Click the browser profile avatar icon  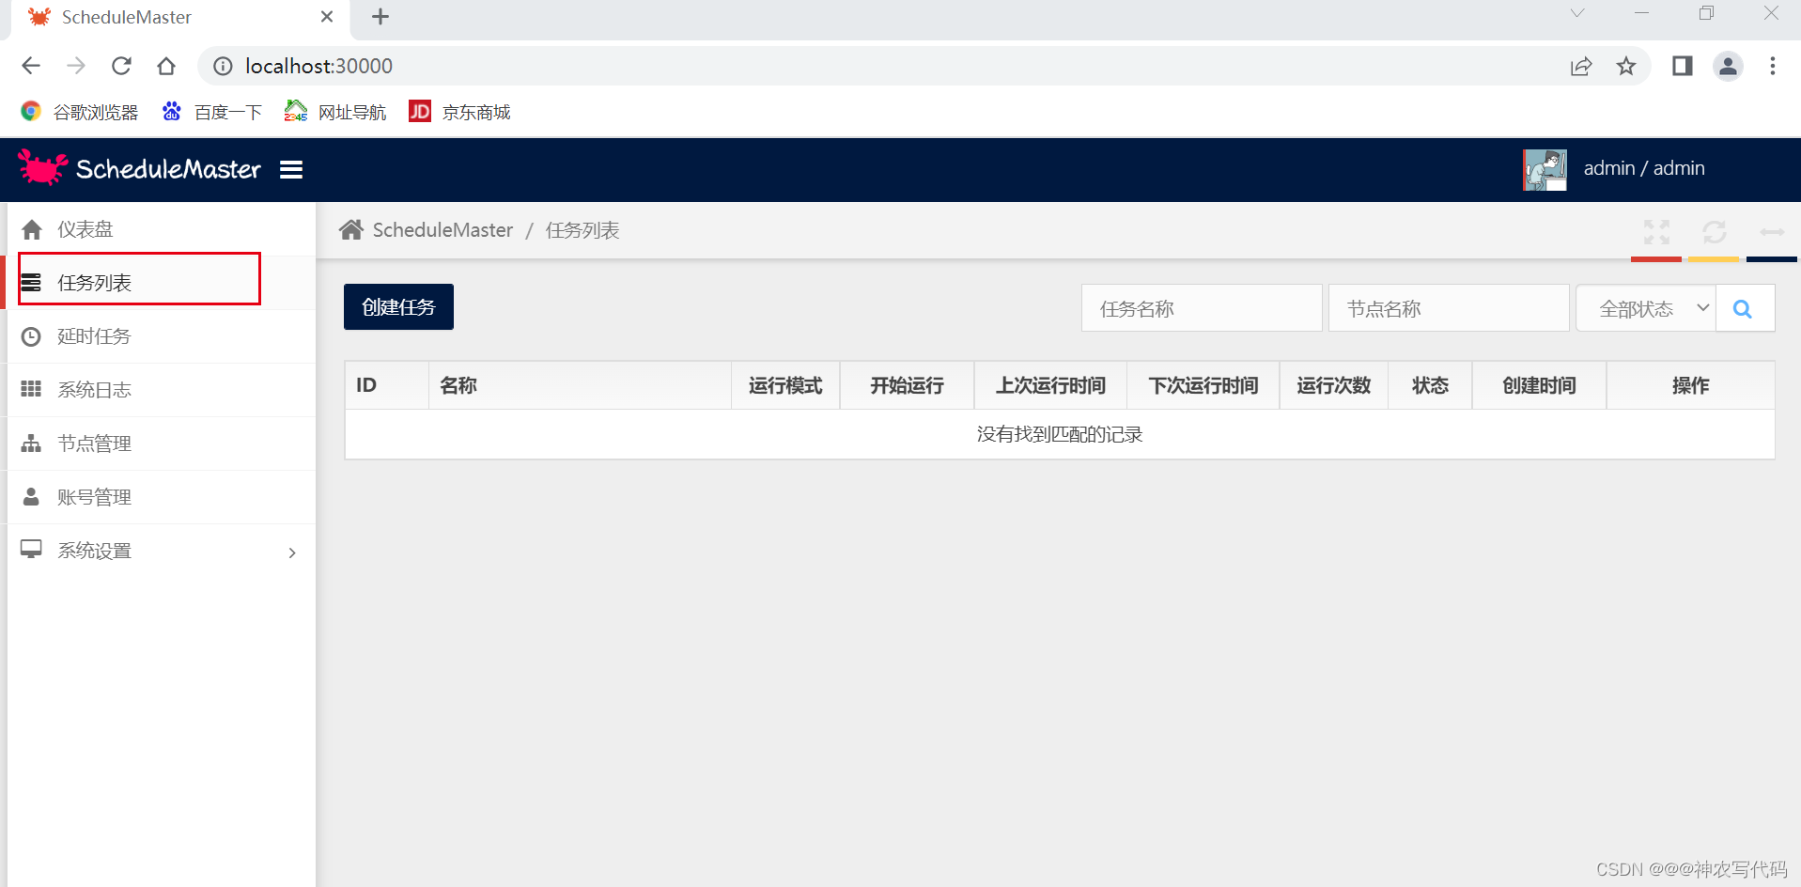[1728, 66]
